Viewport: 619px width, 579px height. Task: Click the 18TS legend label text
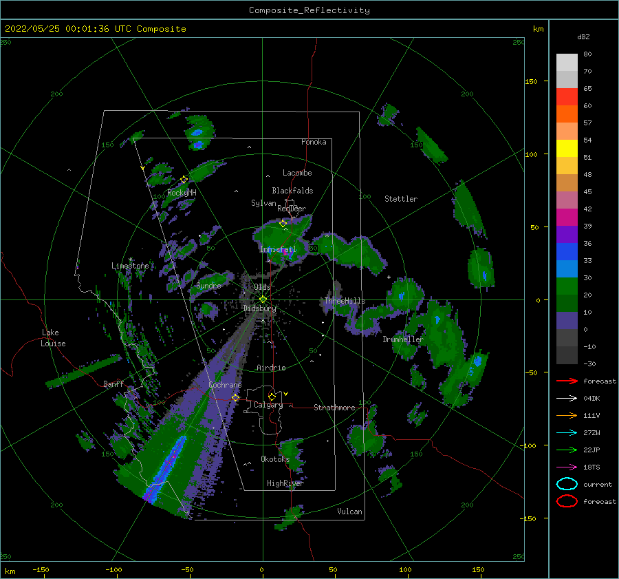(591, 467)
